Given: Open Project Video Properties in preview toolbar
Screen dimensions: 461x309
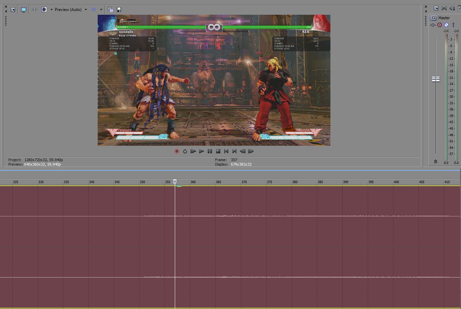Looking at the screenshot, I should [x=13, y=10].
